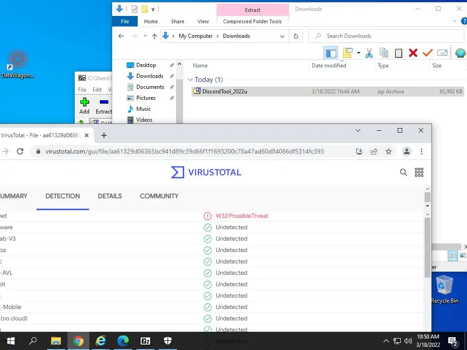Click the shell globe icon in Explorer toolbar
The height and width of the screenshot is (350, 467).
point(461,53)
